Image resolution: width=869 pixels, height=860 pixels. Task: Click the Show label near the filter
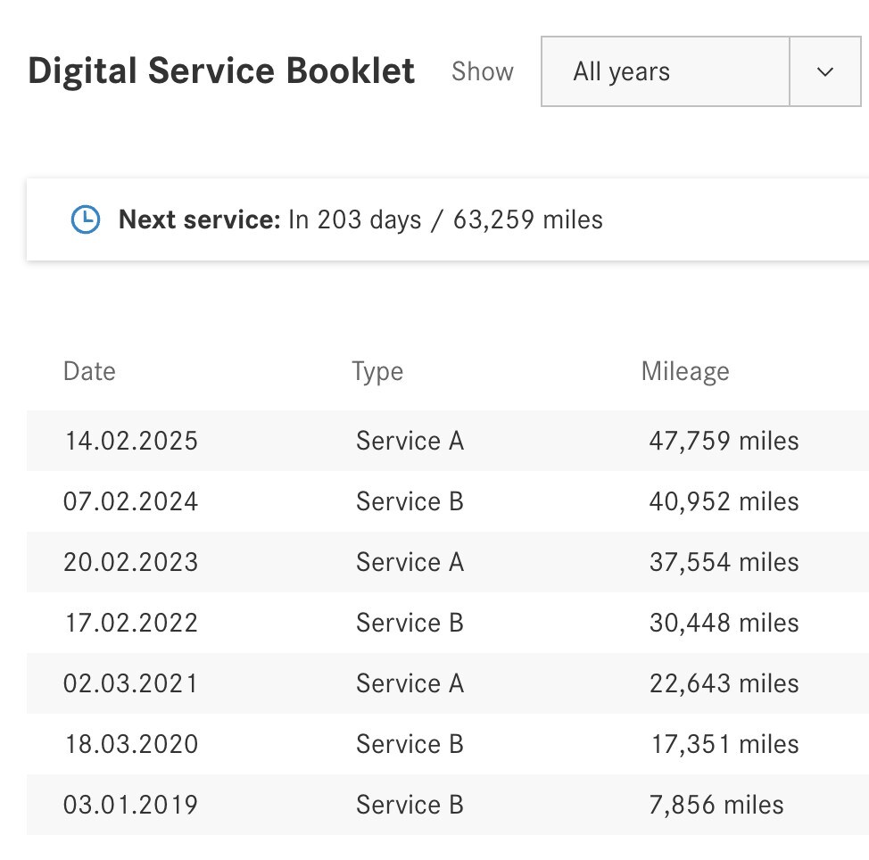click(482, 71)
